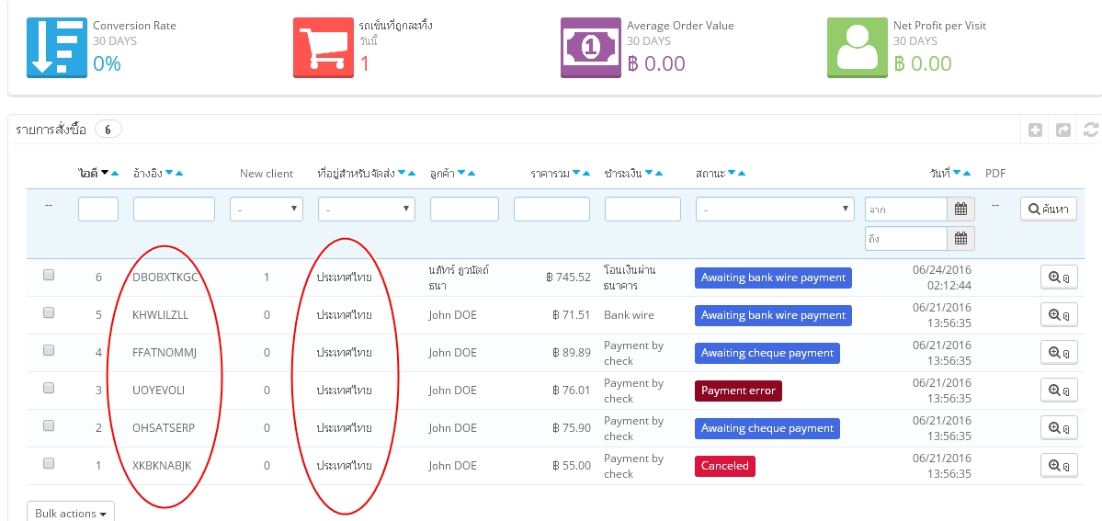Click the Average Order Value banknote icon
The image size is (1102, 521).
coord(590,47)
